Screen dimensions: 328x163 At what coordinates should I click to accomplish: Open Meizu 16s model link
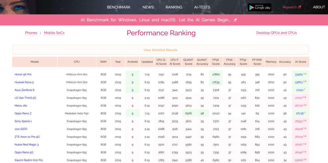tap(21, 106)
